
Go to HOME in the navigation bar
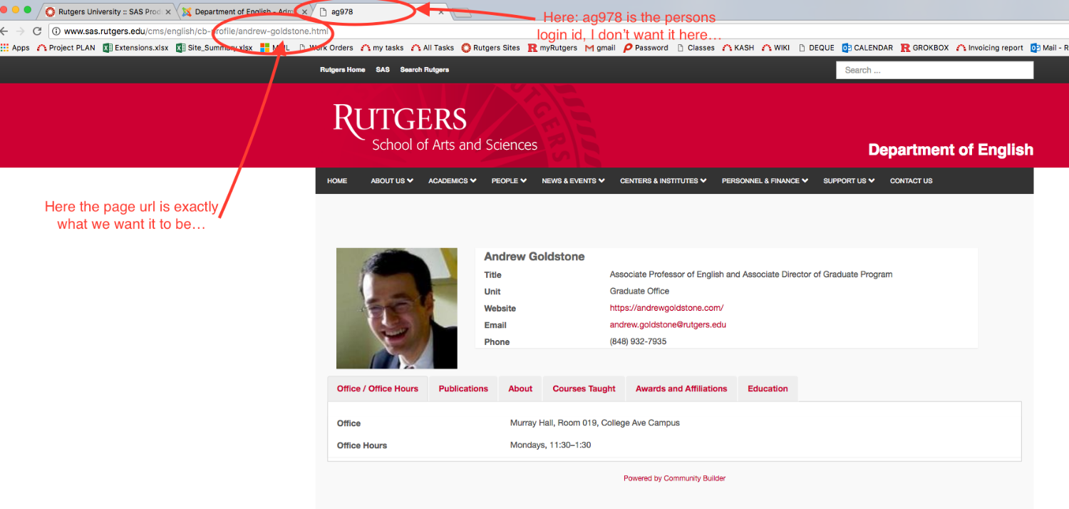click(337, 181)
